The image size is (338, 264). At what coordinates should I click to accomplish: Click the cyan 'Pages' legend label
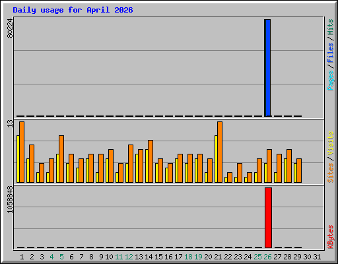(330, 81)
